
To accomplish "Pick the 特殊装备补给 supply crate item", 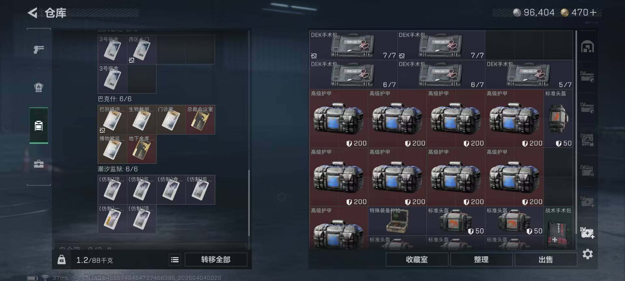I will point(397,221).
